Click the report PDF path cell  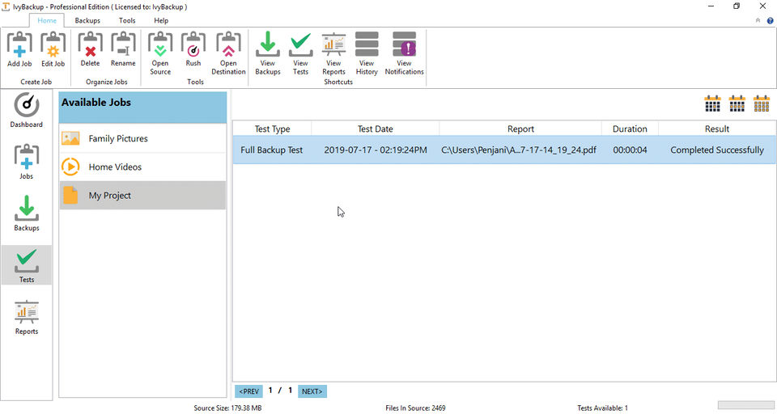(519, 150)
